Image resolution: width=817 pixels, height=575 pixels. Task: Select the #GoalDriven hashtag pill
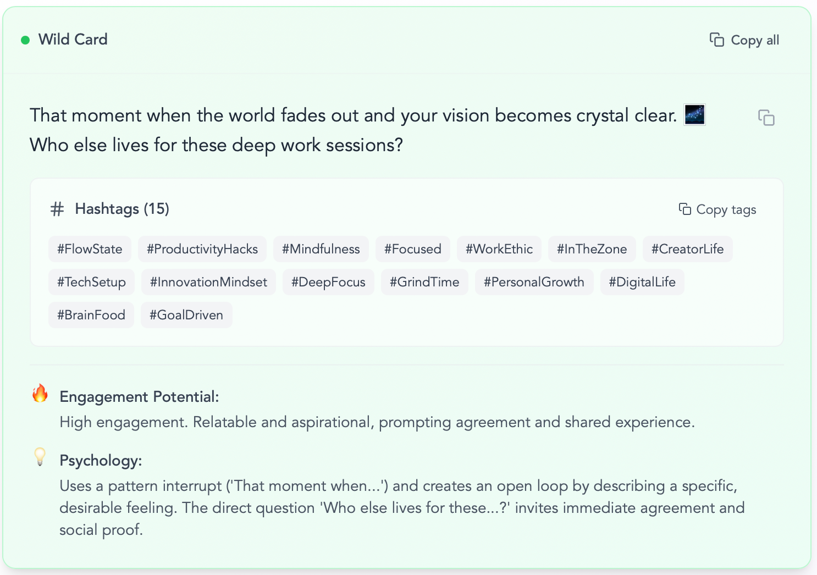186,314
